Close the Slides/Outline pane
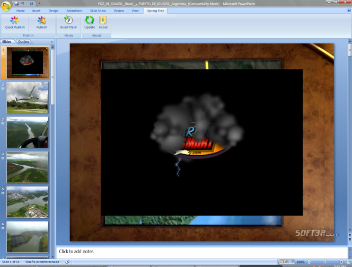The width and height of the screenshot is (352, 267). [52, 42]
